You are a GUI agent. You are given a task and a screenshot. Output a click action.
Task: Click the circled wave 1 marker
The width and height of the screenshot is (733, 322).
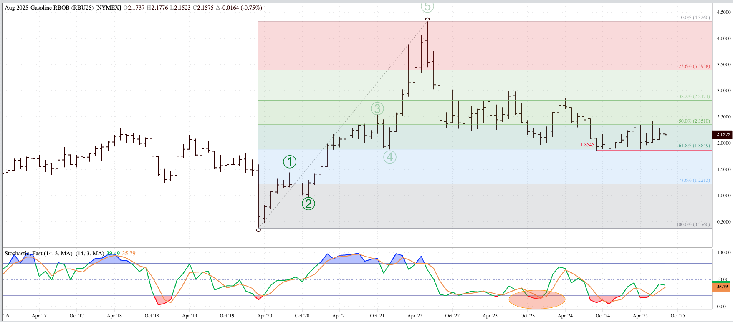click(x=290, y=162)
